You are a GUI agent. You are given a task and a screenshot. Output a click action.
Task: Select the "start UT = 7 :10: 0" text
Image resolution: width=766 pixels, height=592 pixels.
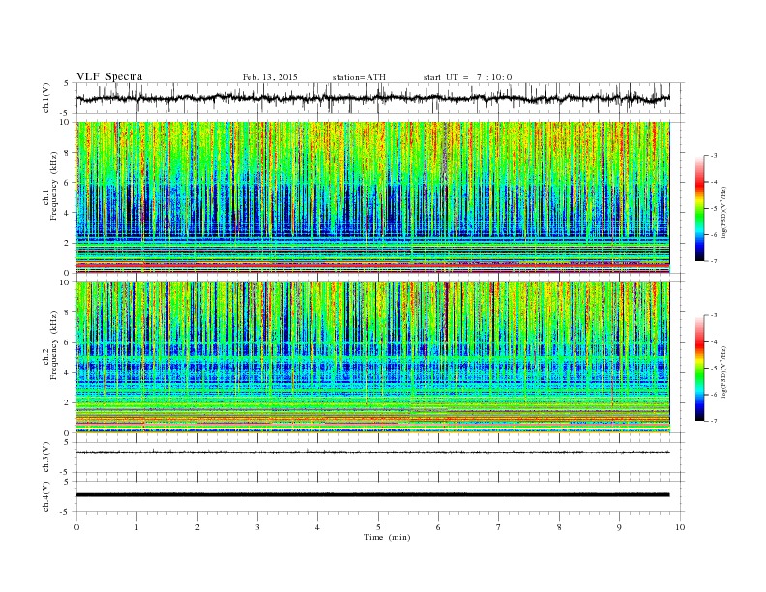coord(467,77)
